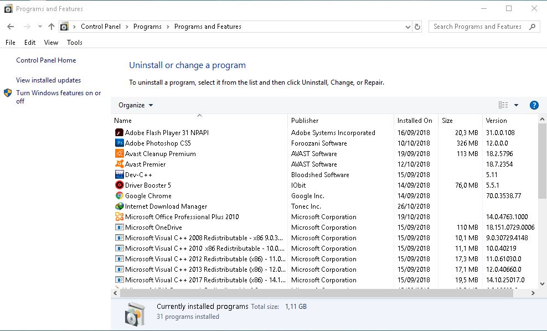Click the Adobe Flash Player 31 NPAPI icon
Screen dimensions: 547x331
(x=119, y=132)
